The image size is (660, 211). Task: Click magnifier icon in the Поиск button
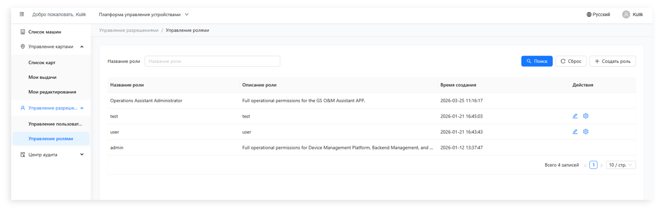[x=529, y=61]
